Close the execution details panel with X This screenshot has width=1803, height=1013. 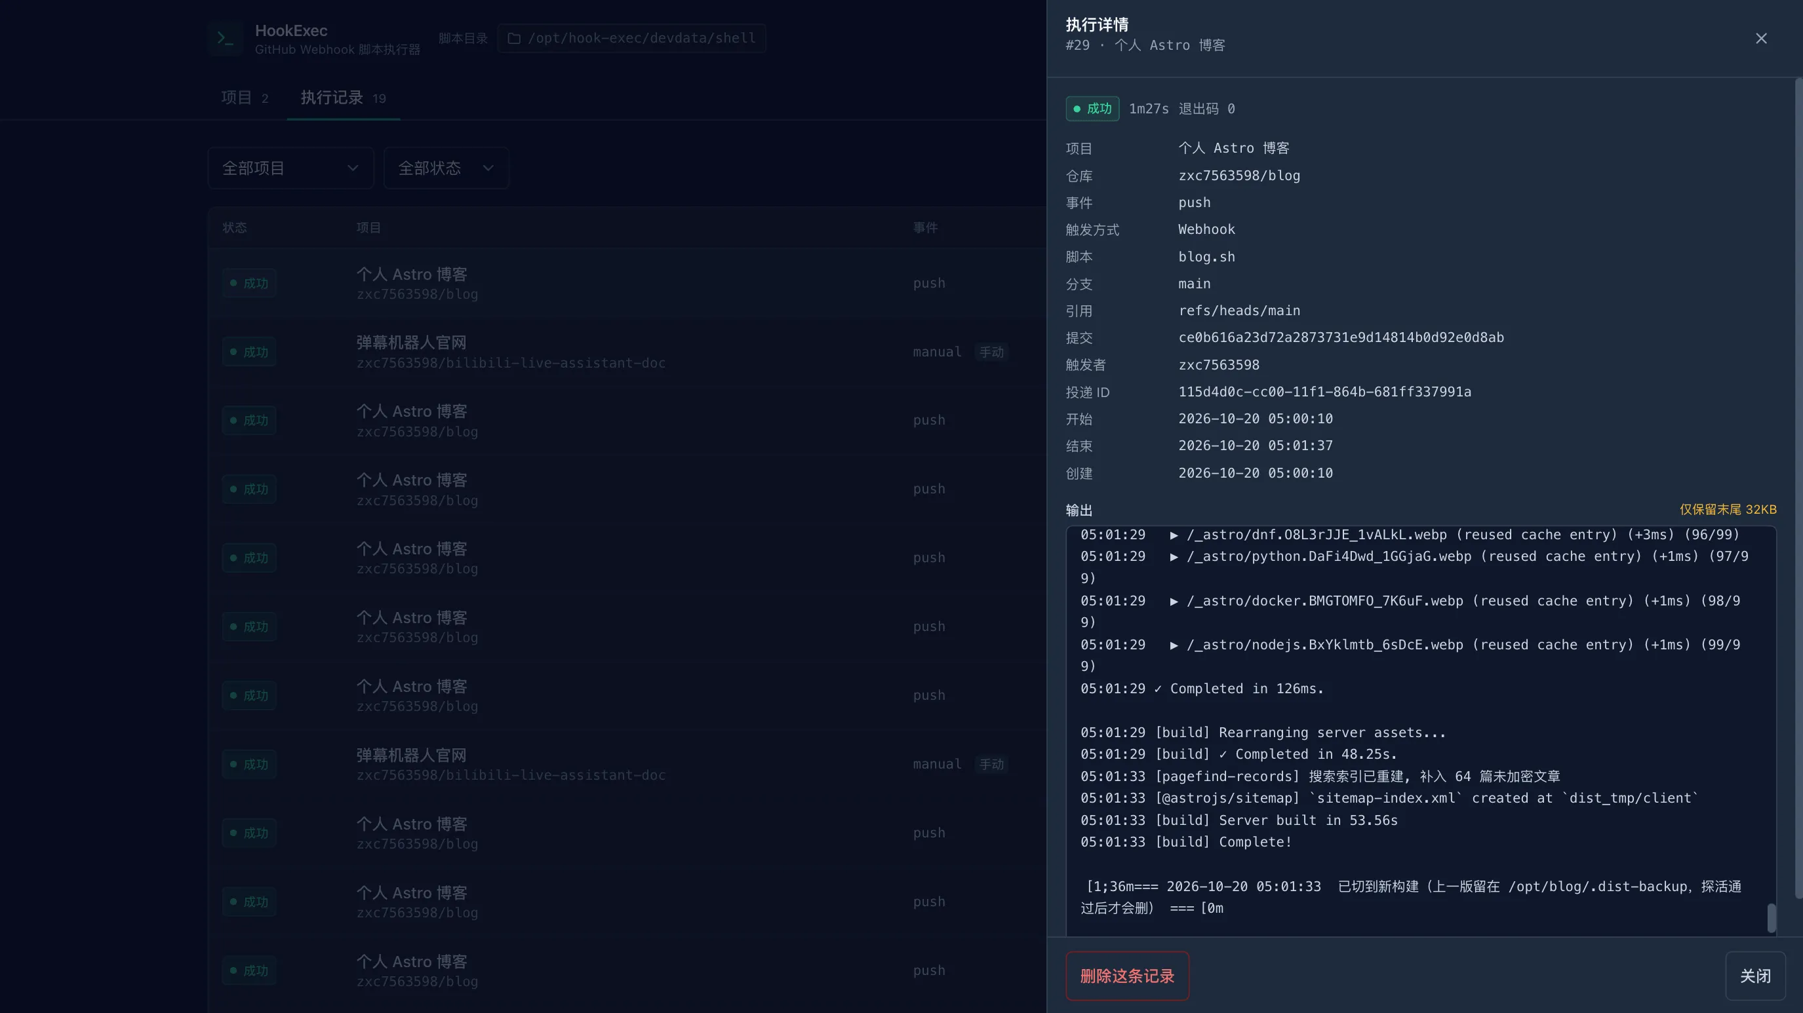tap(1761, 39)
